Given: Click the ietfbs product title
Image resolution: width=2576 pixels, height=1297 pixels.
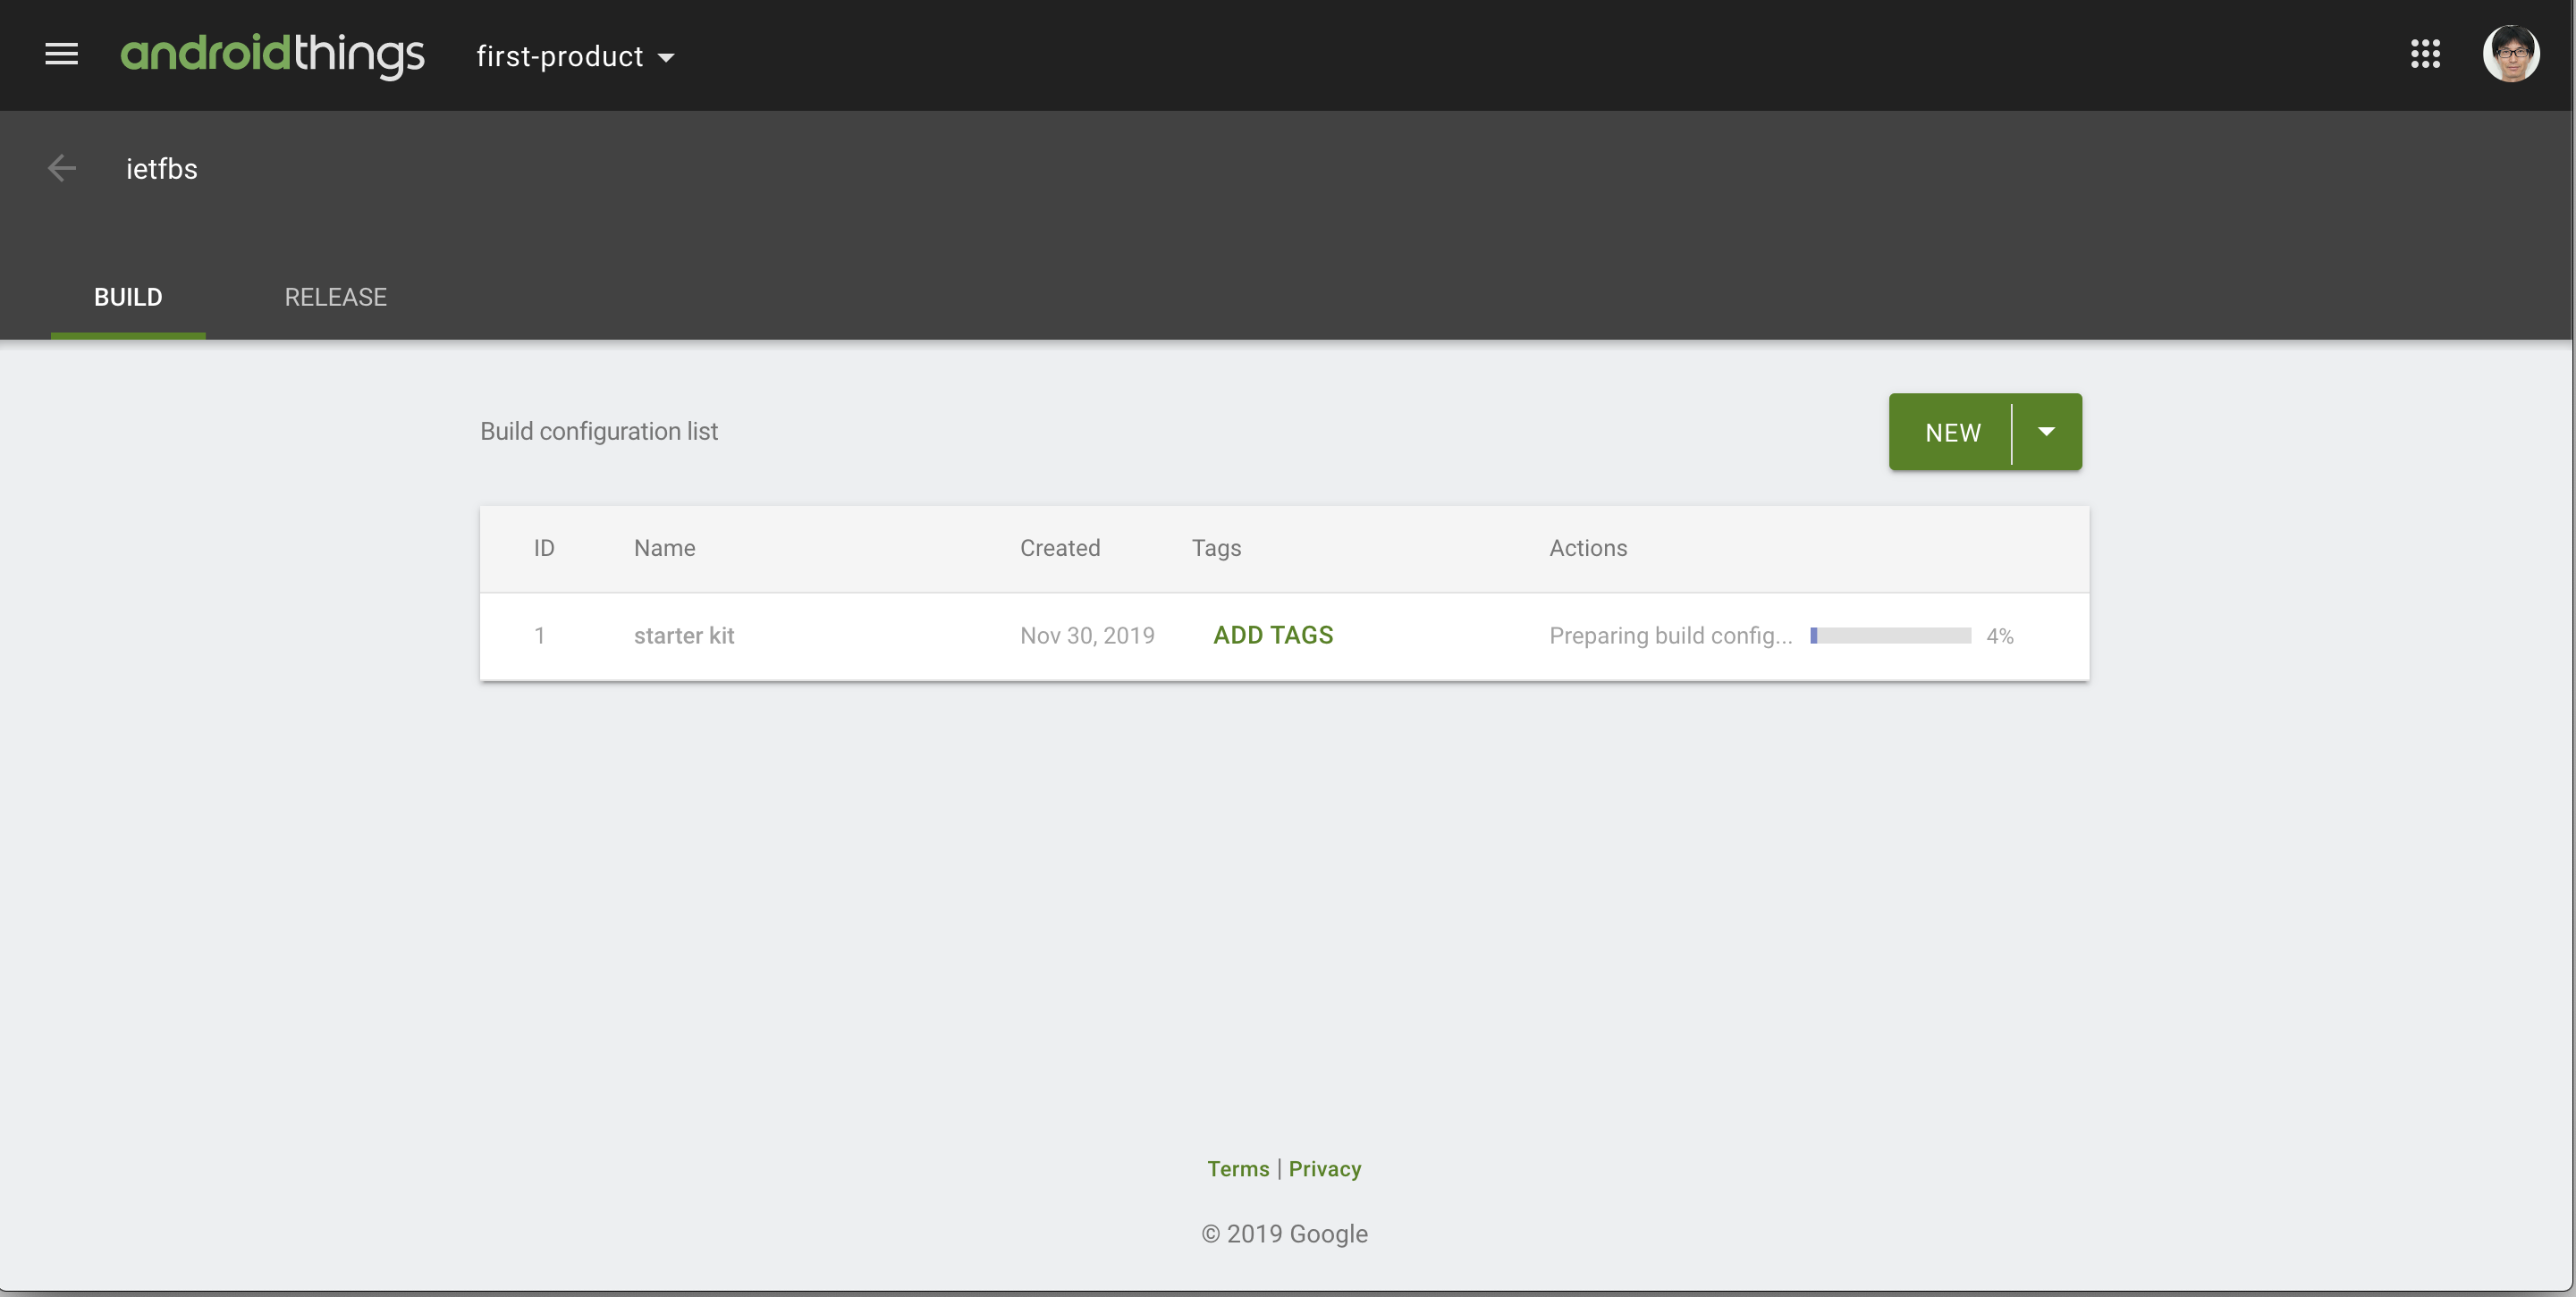Looking at the screenshot, I should (162, 169).
